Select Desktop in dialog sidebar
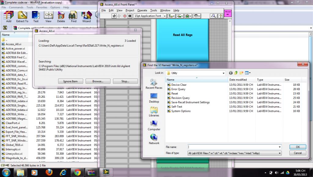Image resolution: width=313 pixels, height=177 pixels. tap(154, 98)
